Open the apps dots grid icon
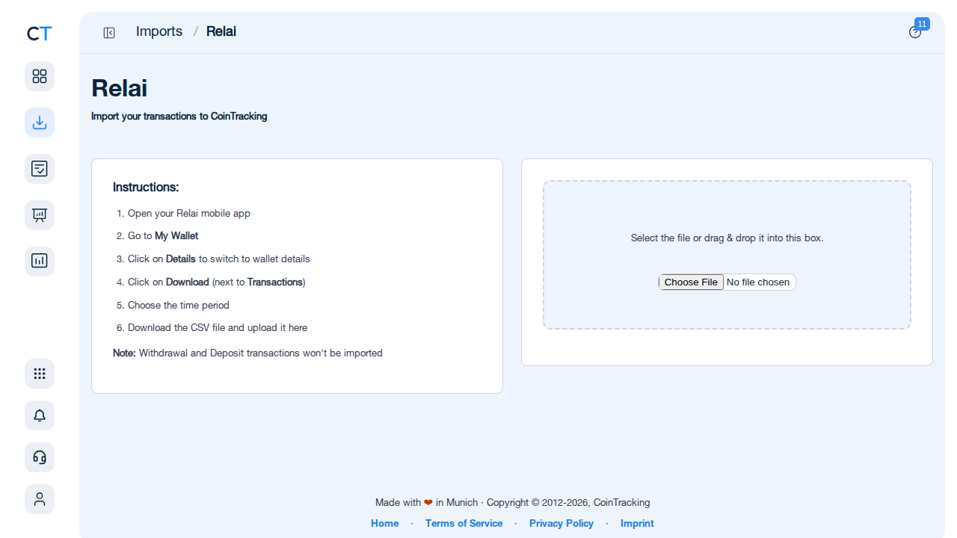957x538 pixels. click(40, 374)
